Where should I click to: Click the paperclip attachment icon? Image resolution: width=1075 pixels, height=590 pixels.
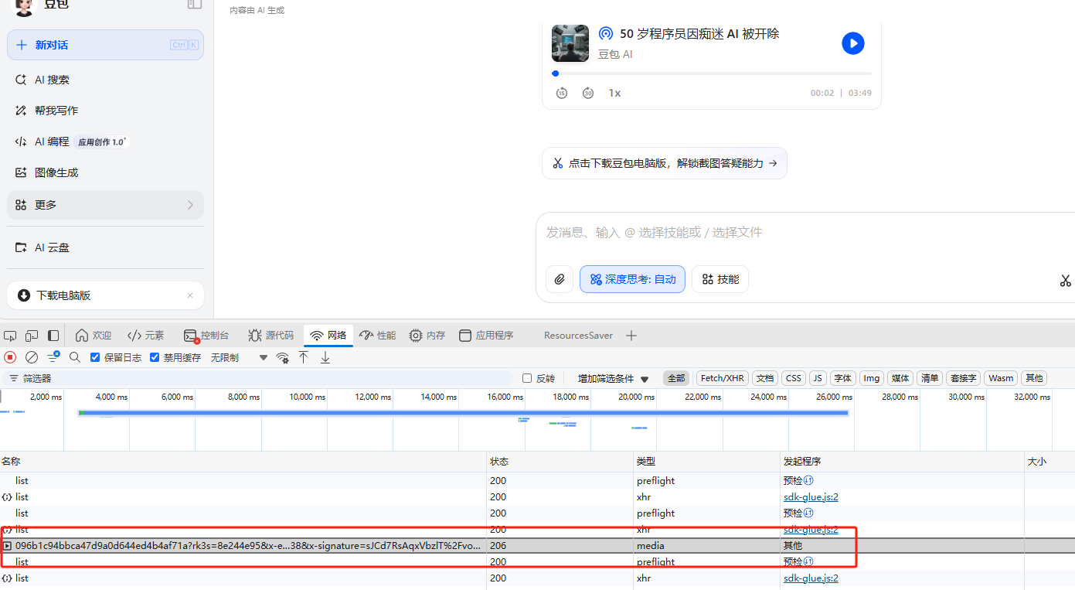pos(560,279)
